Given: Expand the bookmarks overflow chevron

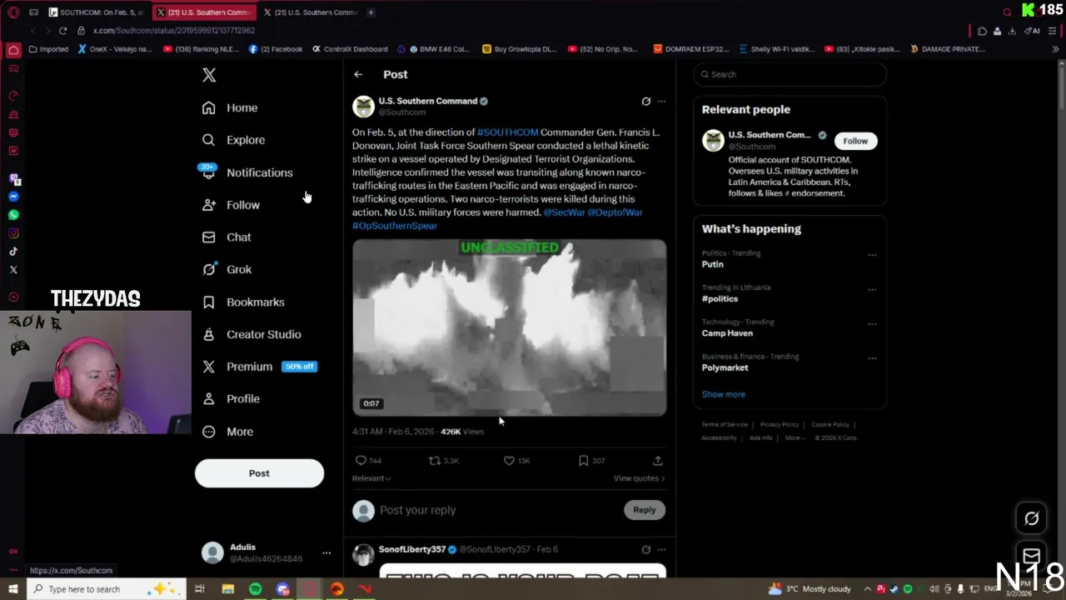Looking at the screenshot, I should click(x=1055, y=49).
